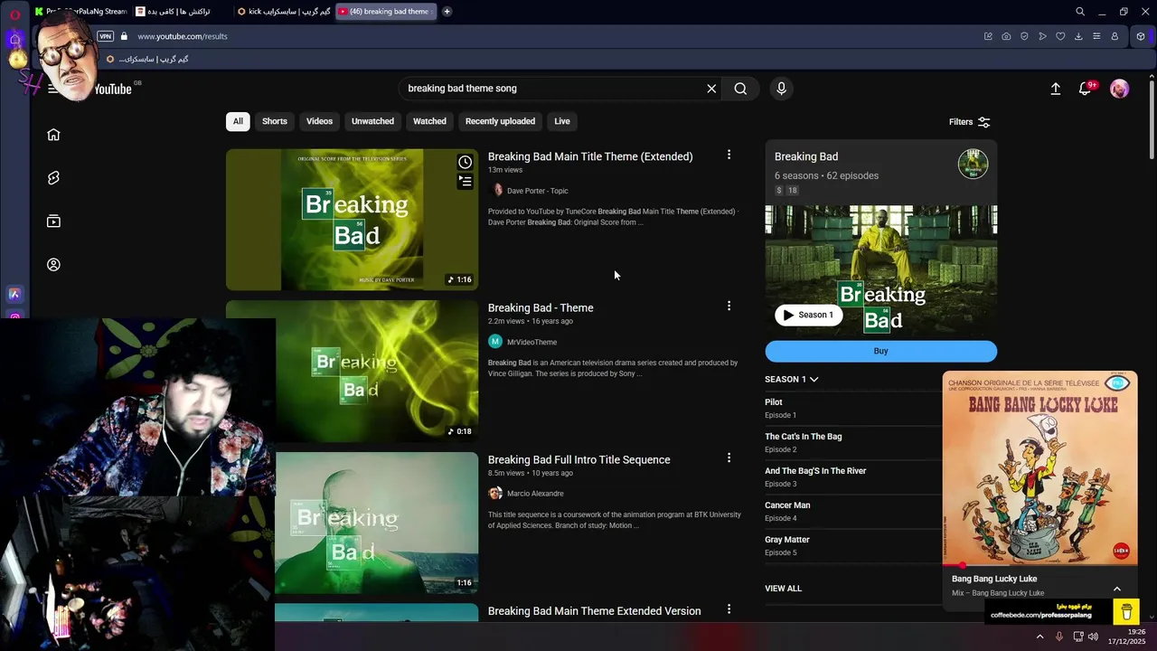Seek on the miniplayer red progress bar
Screen dimensions: 1157x651
pos(1039,566)
